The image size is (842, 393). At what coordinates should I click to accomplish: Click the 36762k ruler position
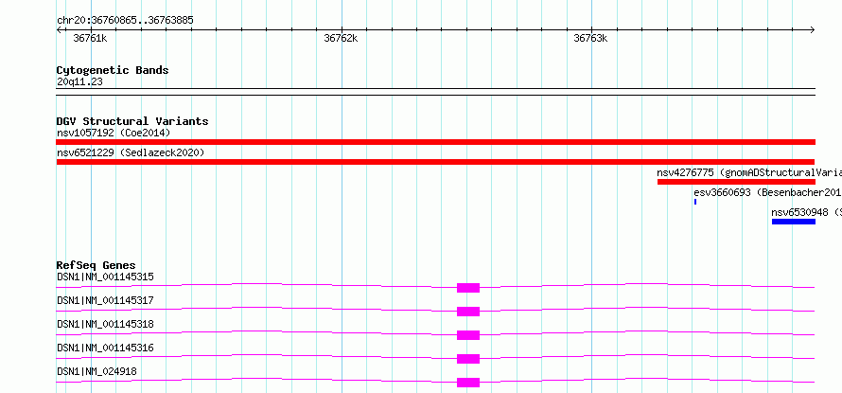point(341,39)
